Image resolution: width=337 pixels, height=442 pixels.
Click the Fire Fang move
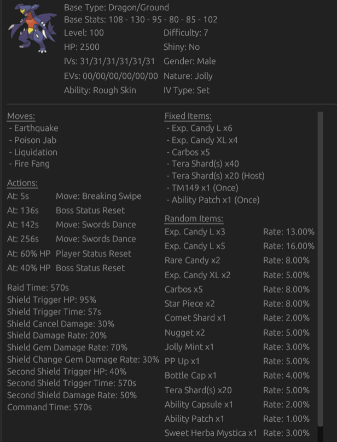tap(30, 164)
